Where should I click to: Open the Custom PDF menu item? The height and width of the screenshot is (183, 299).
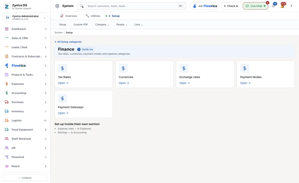pyautogui.click(x=81, y=25)
